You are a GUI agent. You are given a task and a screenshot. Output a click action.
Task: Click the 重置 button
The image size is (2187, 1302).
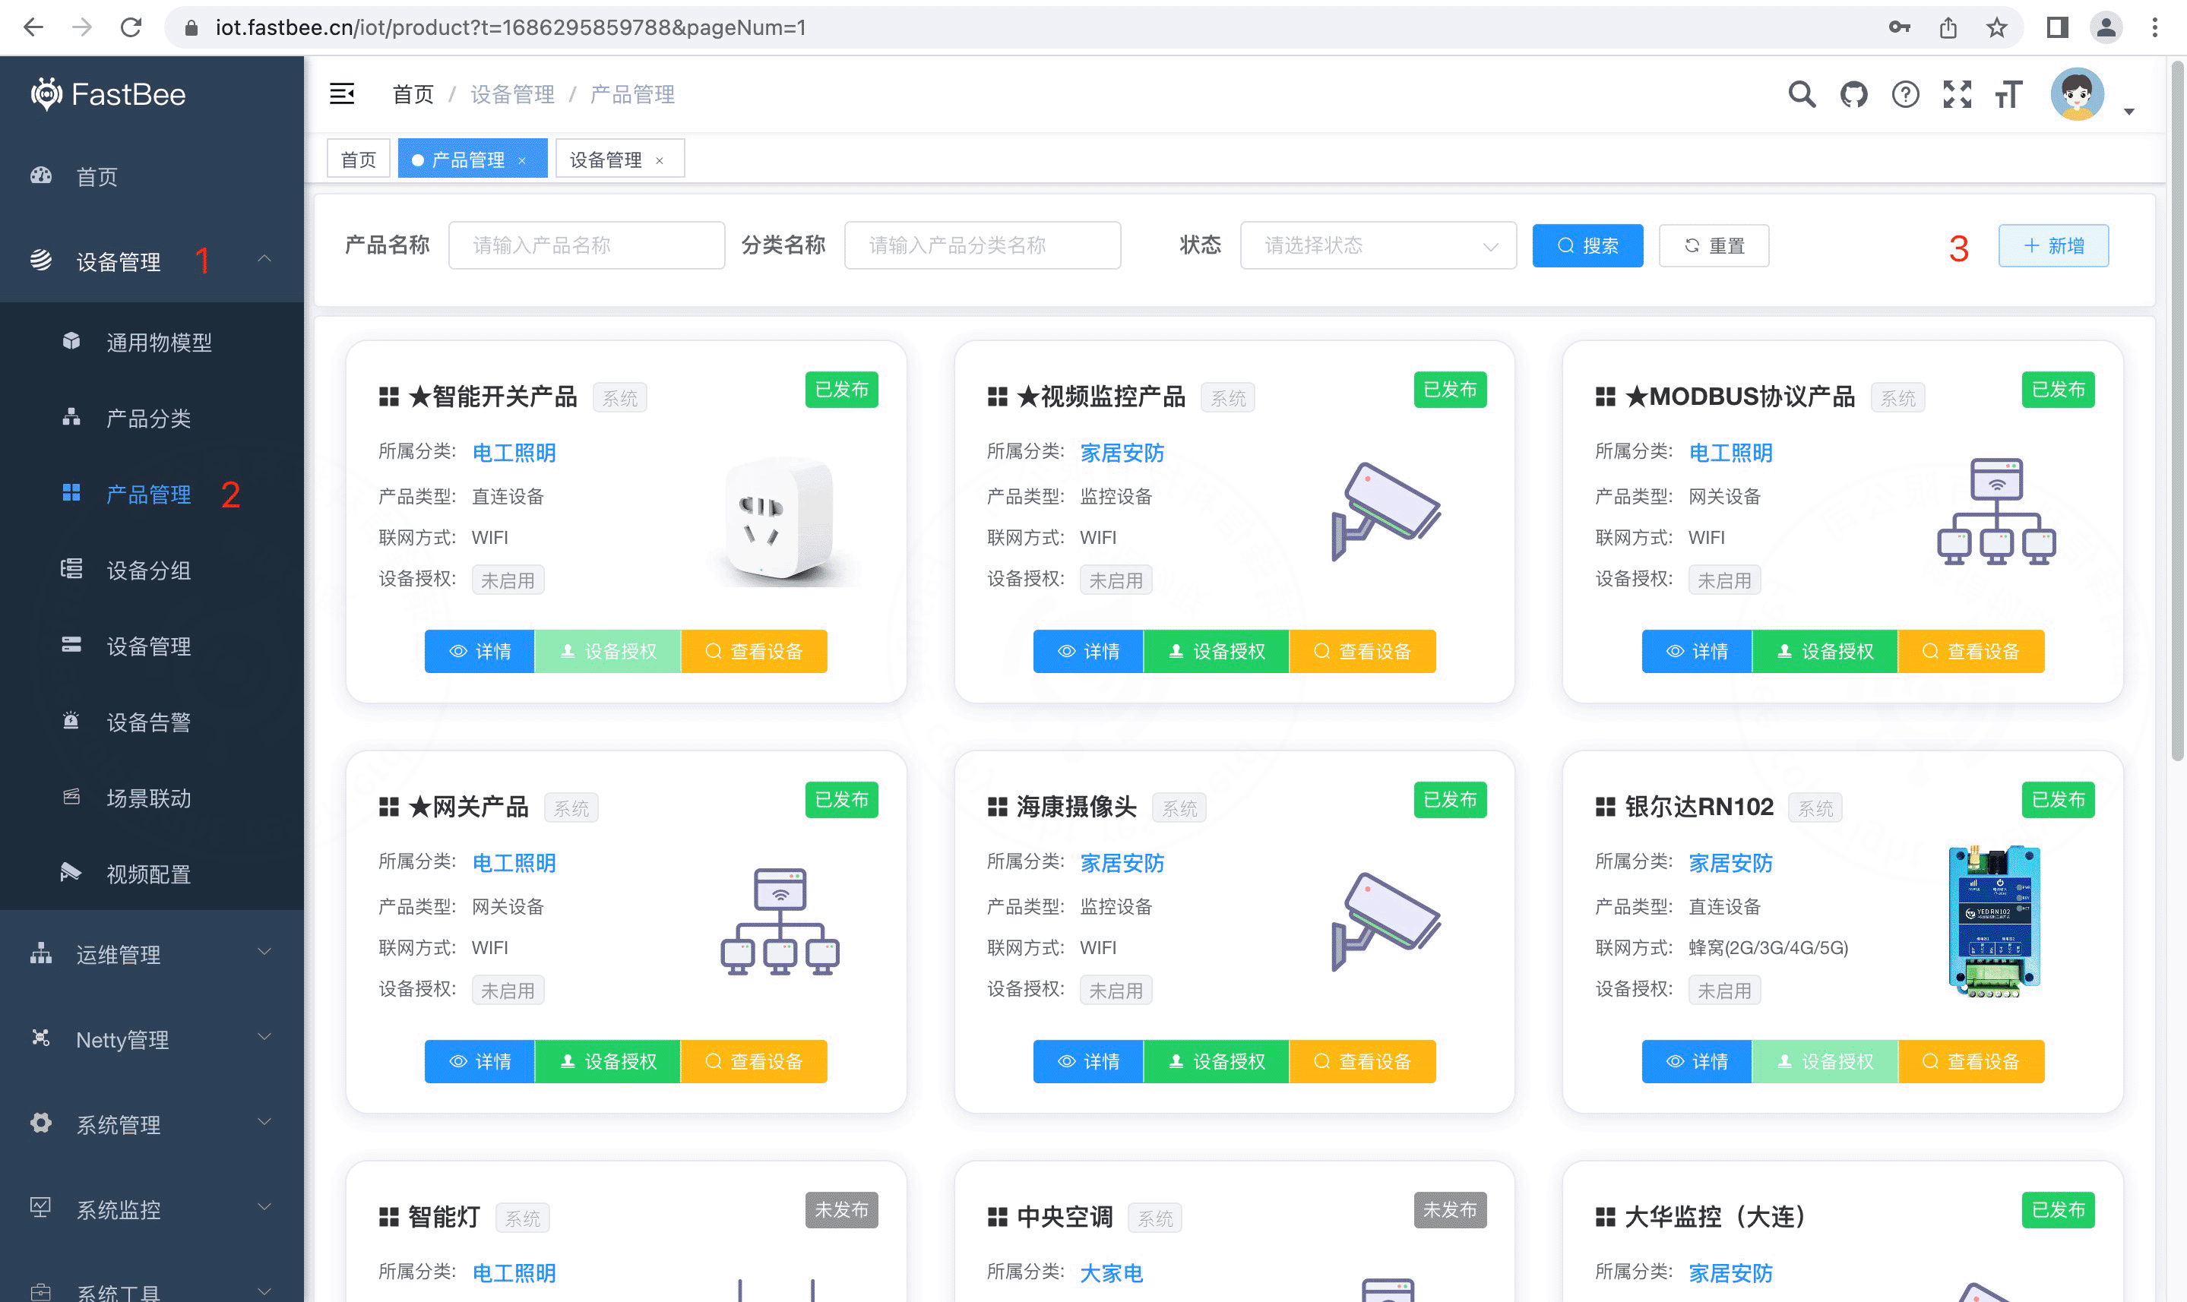tap(1713, 245)
